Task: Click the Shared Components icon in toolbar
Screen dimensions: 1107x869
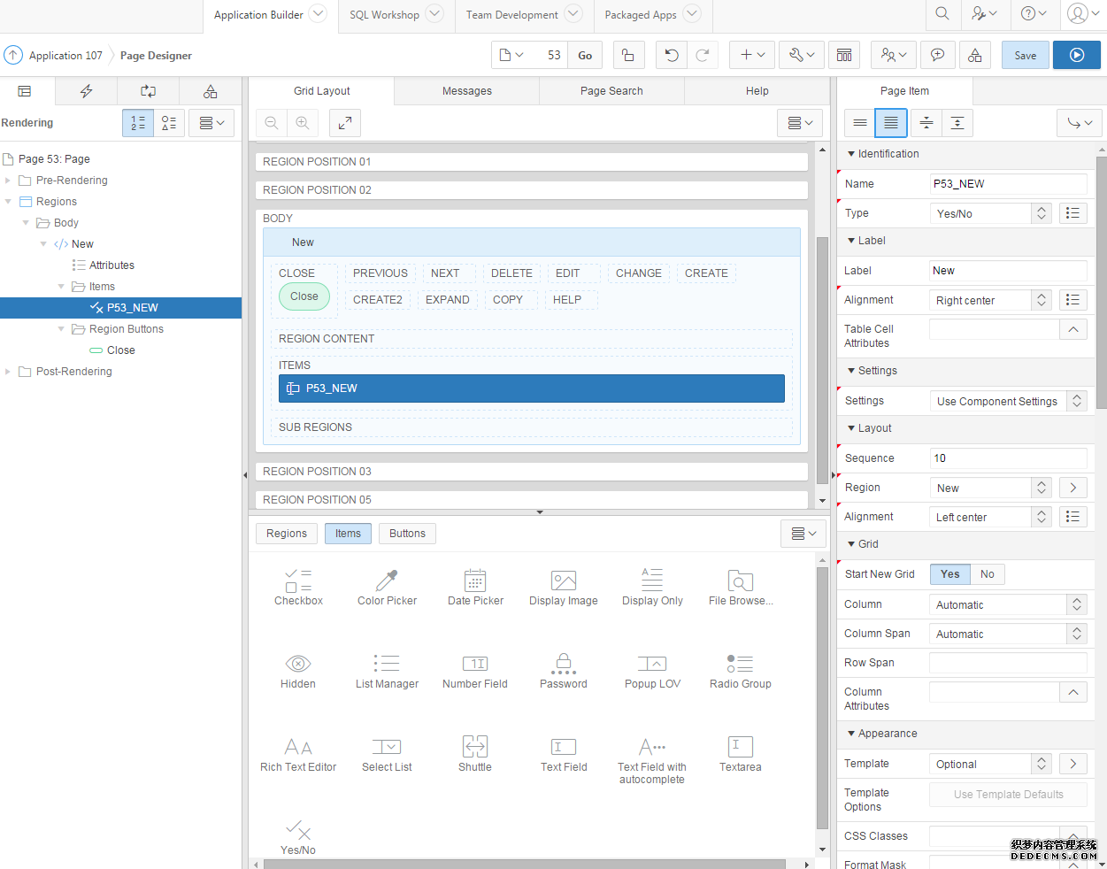Action: click(974, 55)
